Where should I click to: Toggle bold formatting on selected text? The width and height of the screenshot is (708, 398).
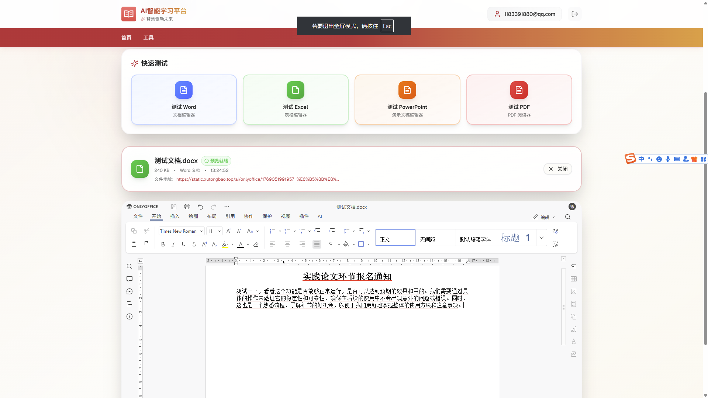pyautogui.click(x=162, y=244)
